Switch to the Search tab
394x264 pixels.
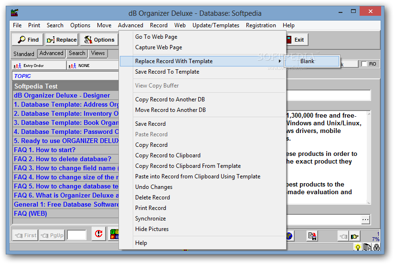tap(77, 54)
